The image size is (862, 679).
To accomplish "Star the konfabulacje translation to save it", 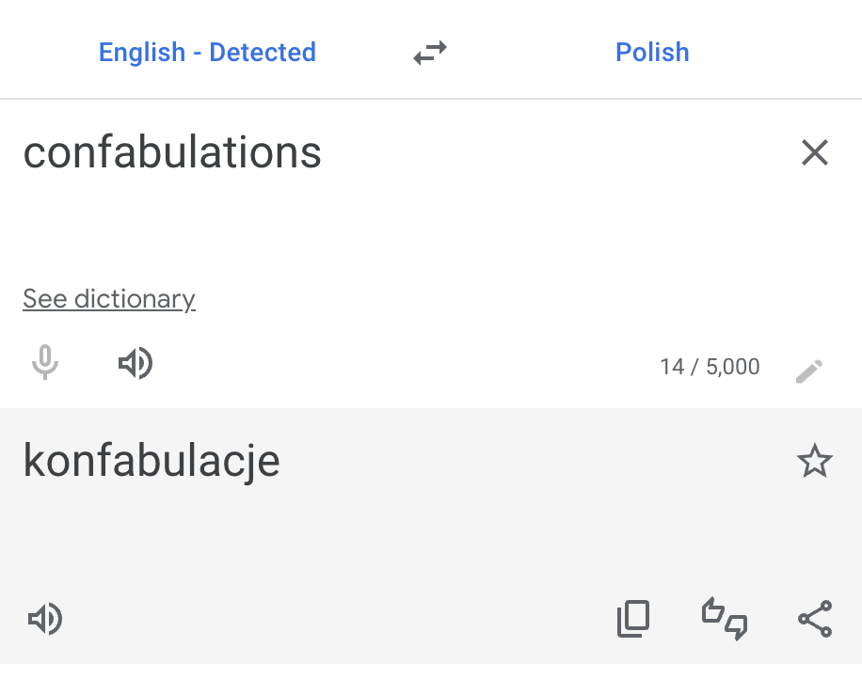I will click(x=814, y=461).
